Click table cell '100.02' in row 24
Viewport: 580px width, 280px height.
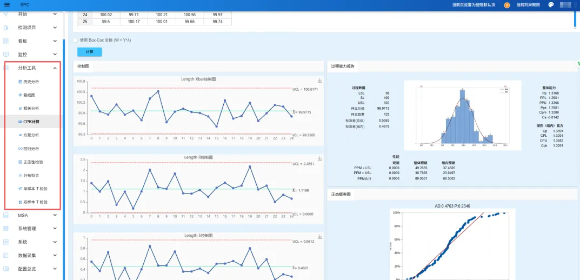106,15
